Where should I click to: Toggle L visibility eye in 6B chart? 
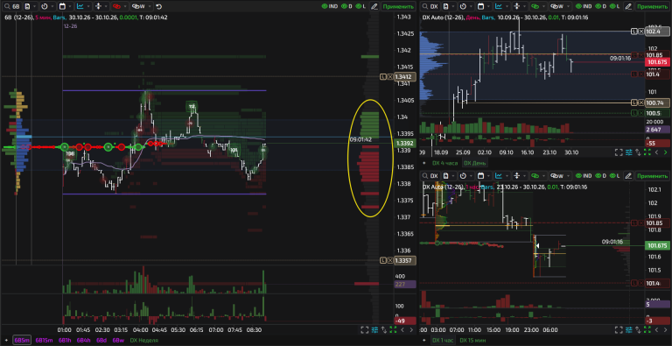(x=360, y=6)
